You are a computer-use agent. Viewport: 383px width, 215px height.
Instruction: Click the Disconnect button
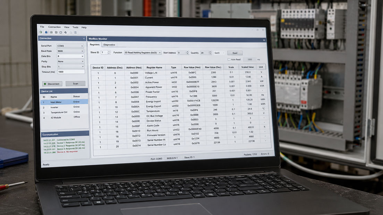[x=52, y=84]
